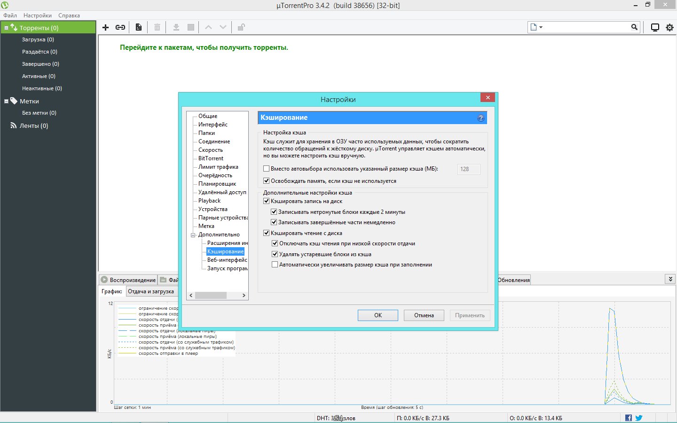Click the Move Down Queue arrow icon
677x423 pixels.
click(223, 27)
